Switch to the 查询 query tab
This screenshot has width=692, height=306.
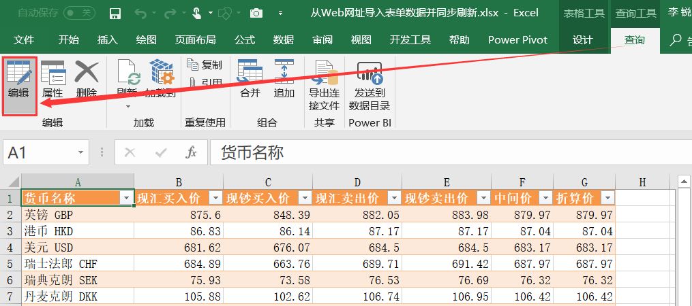634,40
